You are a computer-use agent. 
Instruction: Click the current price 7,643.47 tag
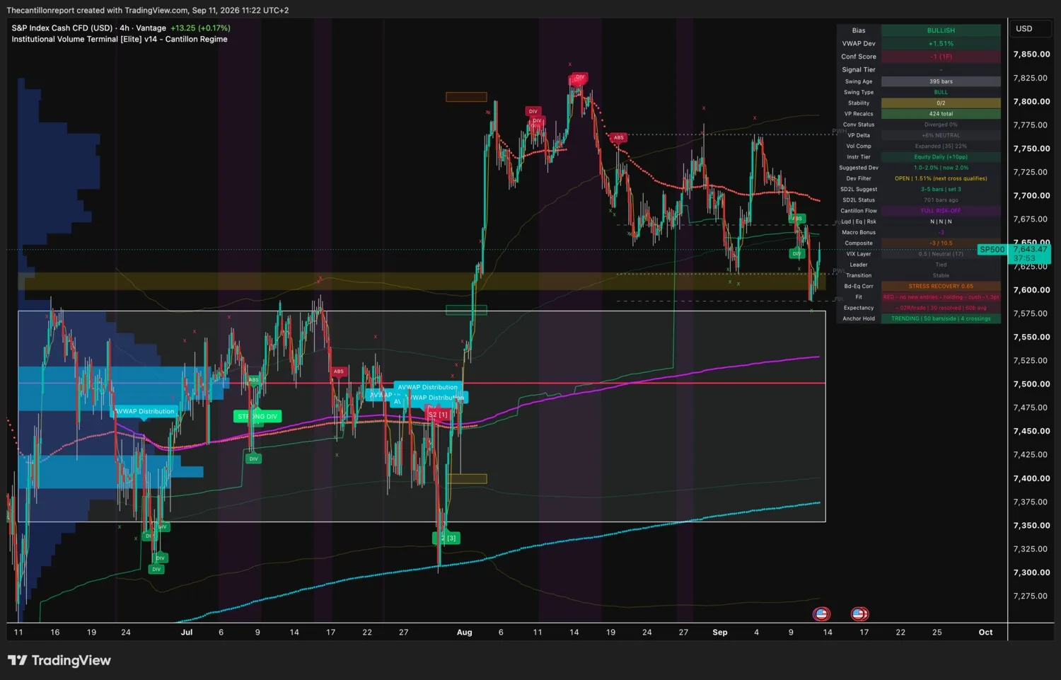tap(1031, 249)
